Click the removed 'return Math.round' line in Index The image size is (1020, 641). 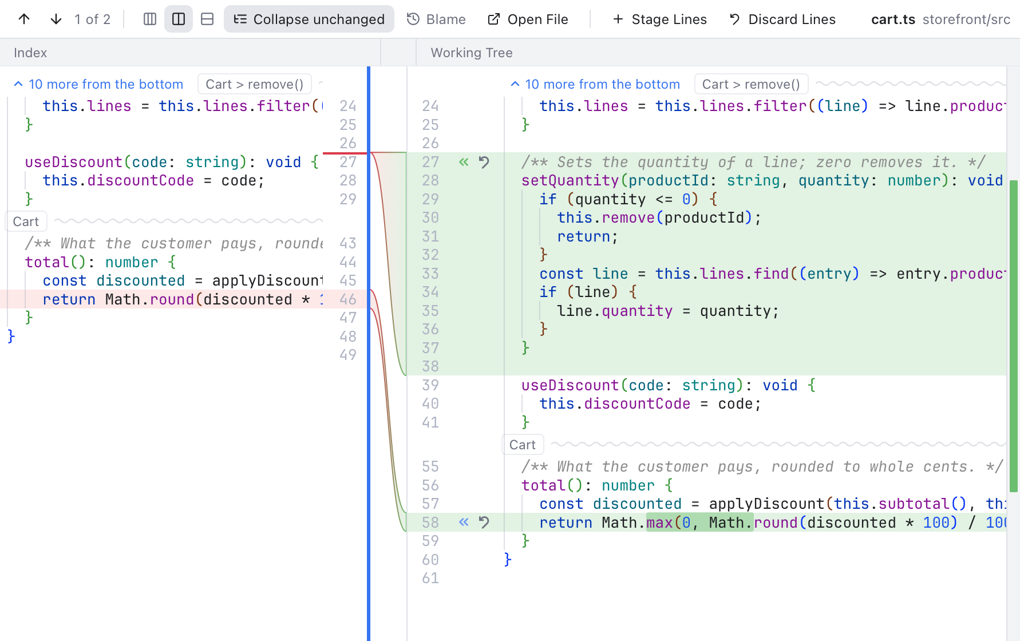click(183, 299)
